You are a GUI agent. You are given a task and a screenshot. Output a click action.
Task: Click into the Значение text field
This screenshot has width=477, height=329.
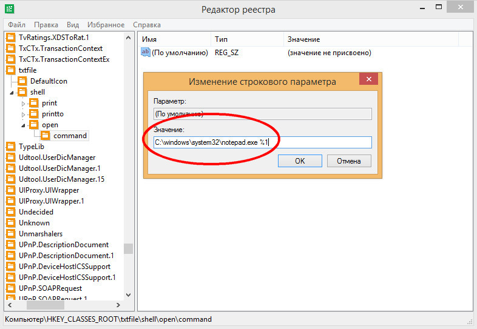[262, 142]
